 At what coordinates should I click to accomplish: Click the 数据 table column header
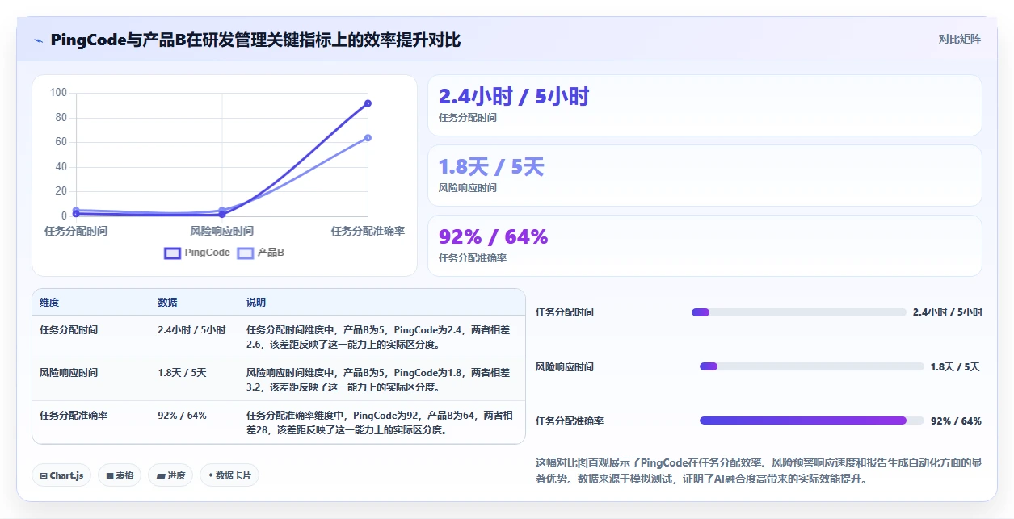point(167,303)
